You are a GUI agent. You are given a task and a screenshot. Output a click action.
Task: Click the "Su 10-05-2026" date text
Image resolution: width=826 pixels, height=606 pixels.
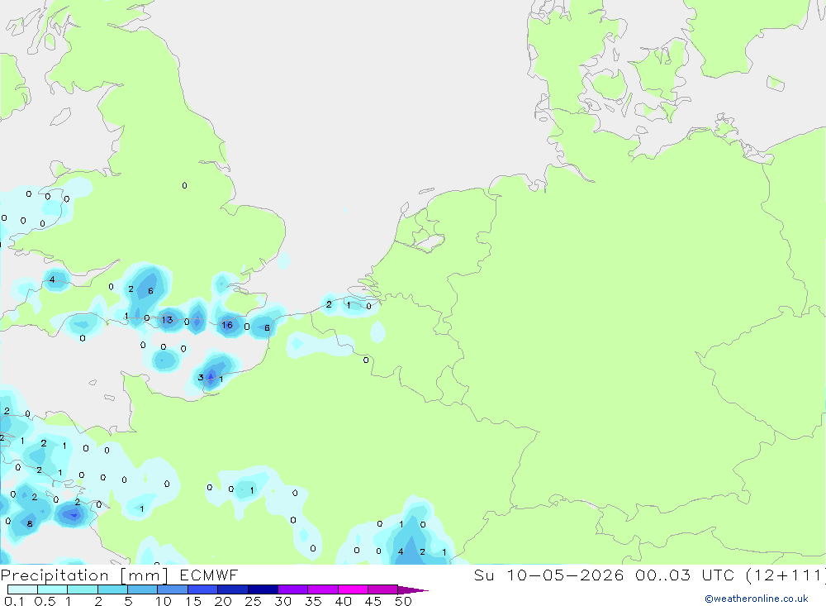pyautogui.click(x=548, y=575)
